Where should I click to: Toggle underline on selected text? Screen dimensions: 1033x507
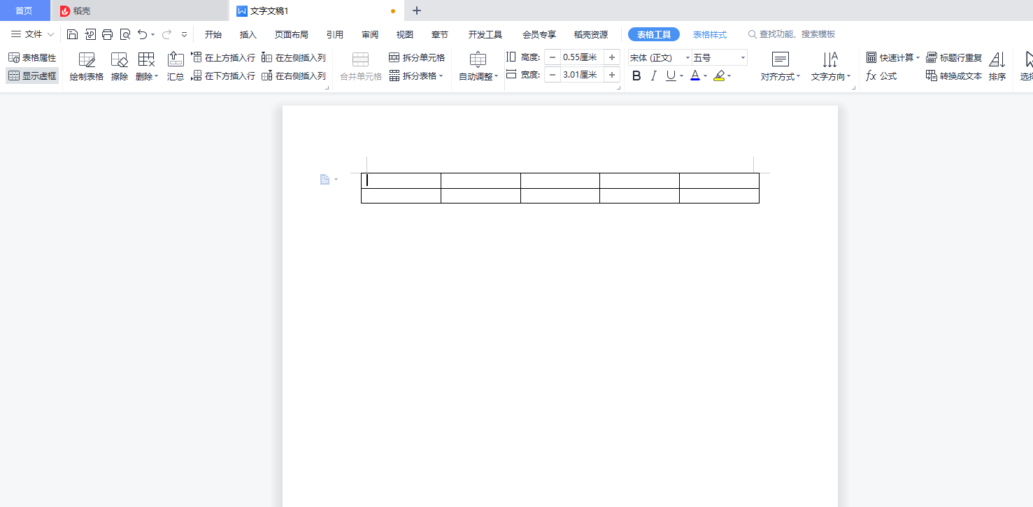[x=670, y=75]
